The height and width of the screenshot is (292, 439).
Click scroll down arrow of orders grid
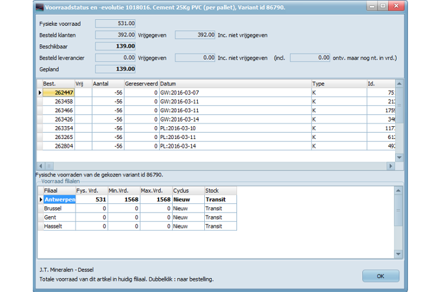click(399, 158)
